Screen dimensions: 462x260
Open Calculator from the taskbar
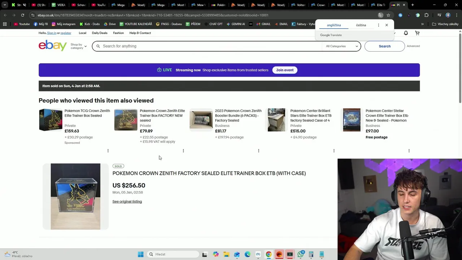coord(311,254)
